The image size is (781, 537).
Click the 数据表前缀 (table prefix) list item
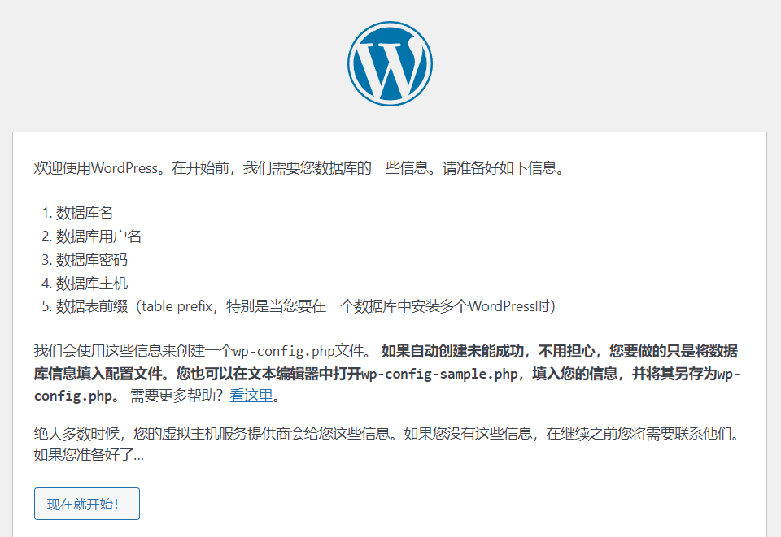tap(305, 305)
